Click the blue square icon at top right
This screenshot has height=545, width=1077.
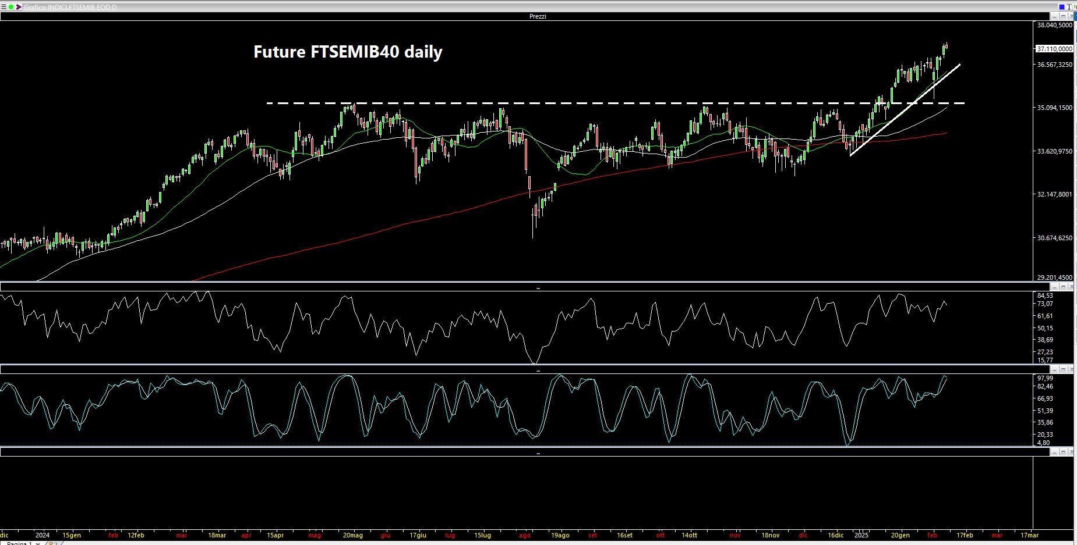click(x=1062, y=7)
